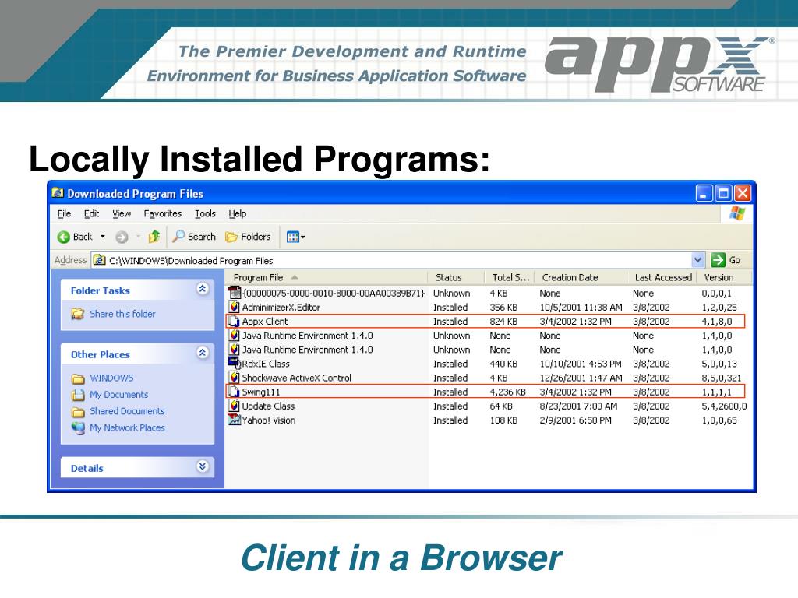Viewport: 798px width, 598px height.
Task: Open the WINDOWS folder link
Action: (111, 378)
